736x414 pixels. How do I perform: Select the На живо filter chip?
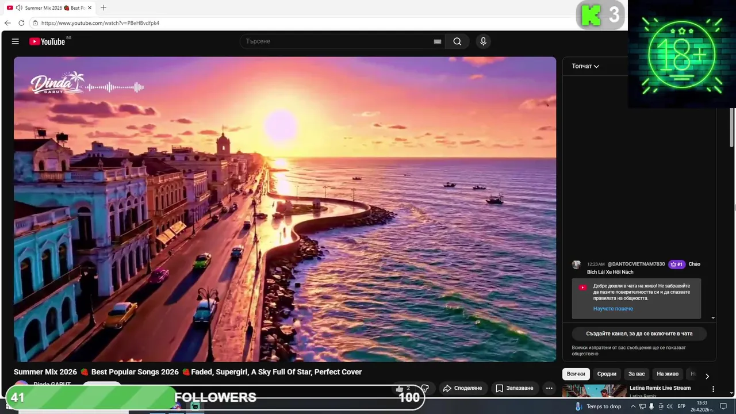point(668,374)
